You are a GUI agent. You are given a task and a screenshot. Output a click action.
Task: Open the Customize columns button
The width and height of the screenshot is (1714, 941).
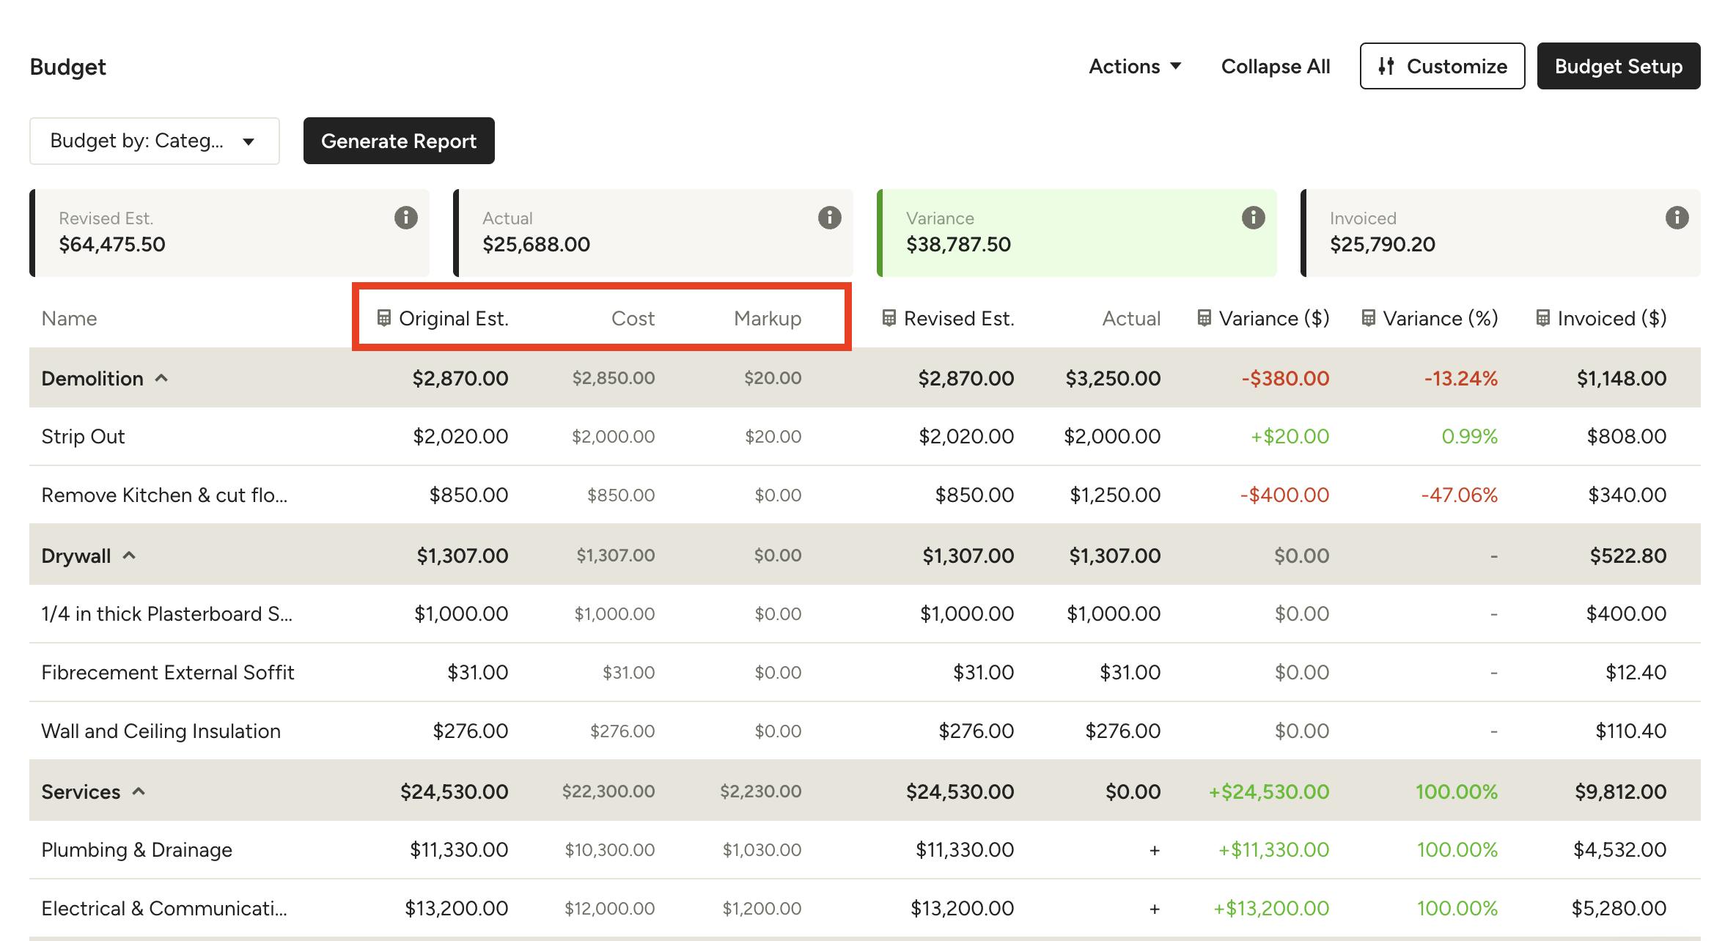click(x=1441, y=66)
